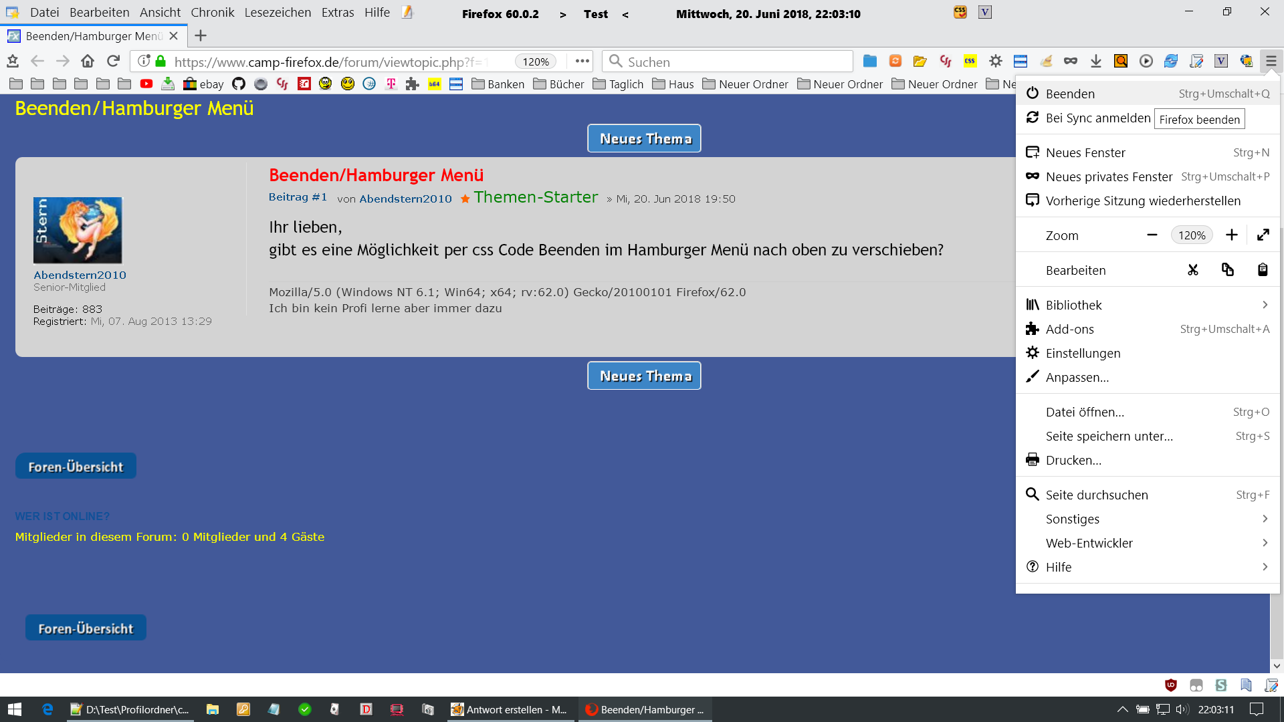The height and width of the screenshot is (722, 1284).
Task: Select Einstellungen from the menu
Action: click(1083, 353)
